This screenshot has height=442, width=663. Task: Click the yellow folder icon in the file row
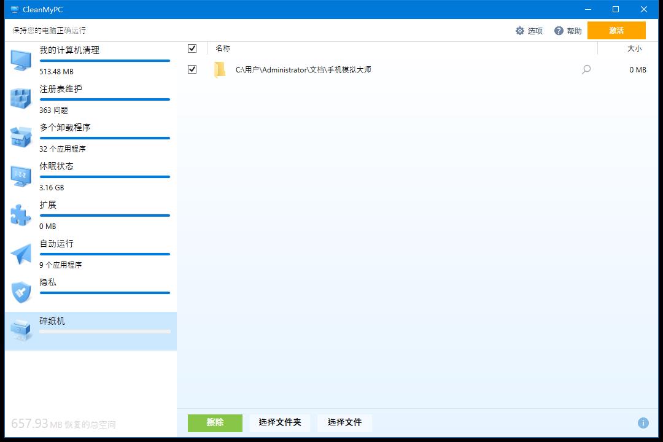click(219, 70)
